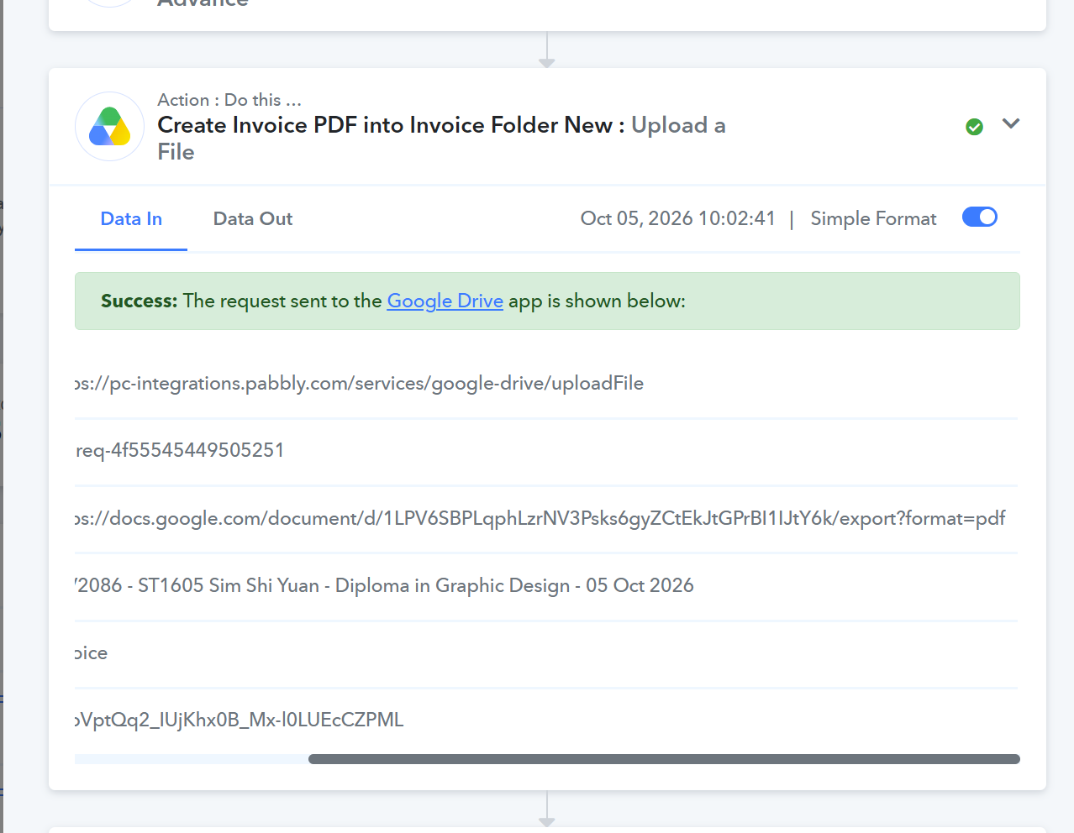Switch to the Data Out tab
Screen dimensions: 1074x833
(x=253, y=219)
